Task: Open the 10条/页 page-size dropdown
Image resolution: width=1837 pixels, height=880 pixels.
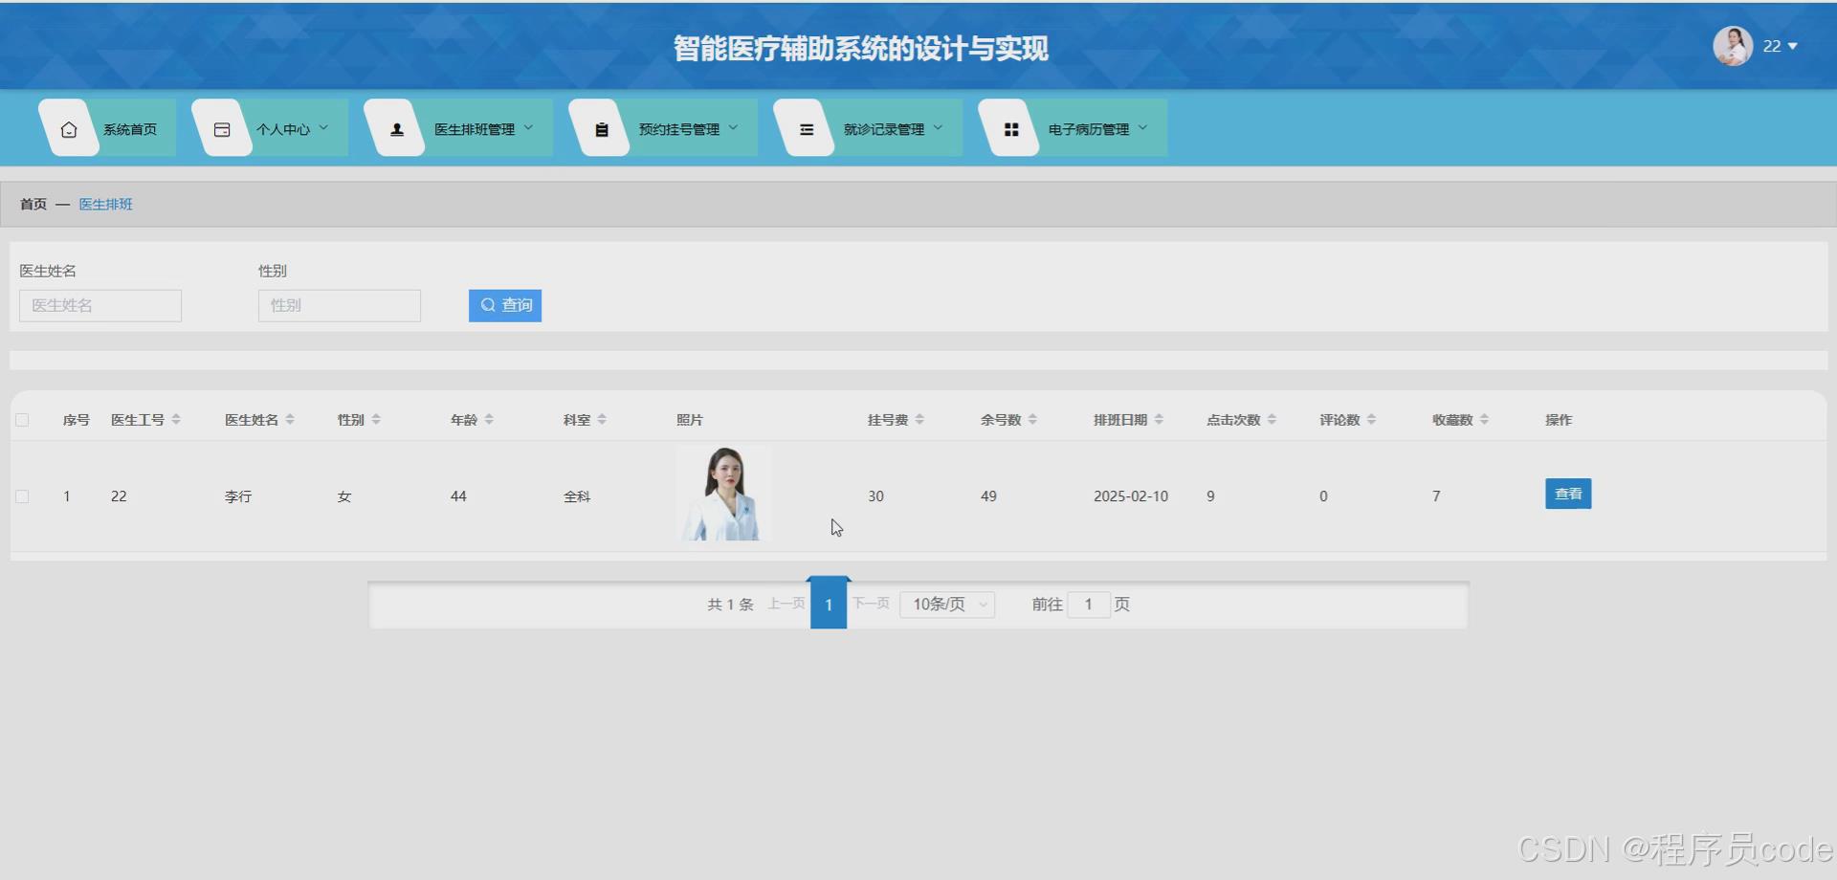Action: 946,604
